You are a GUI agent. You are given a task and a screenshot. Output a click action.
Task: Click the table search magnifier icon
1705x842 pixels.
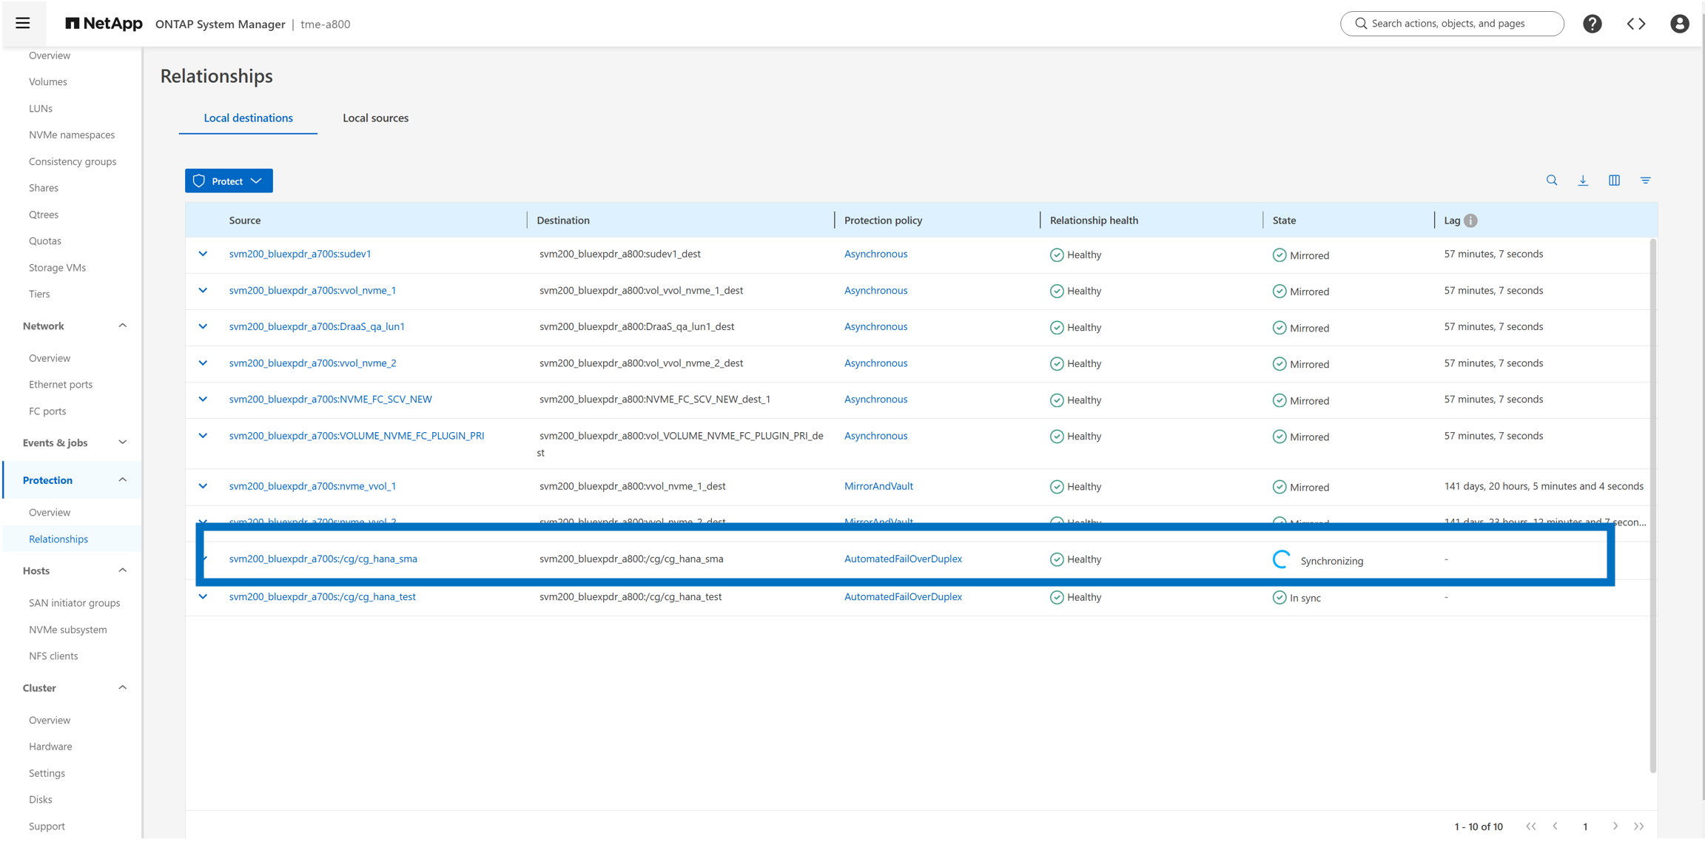1552,181
